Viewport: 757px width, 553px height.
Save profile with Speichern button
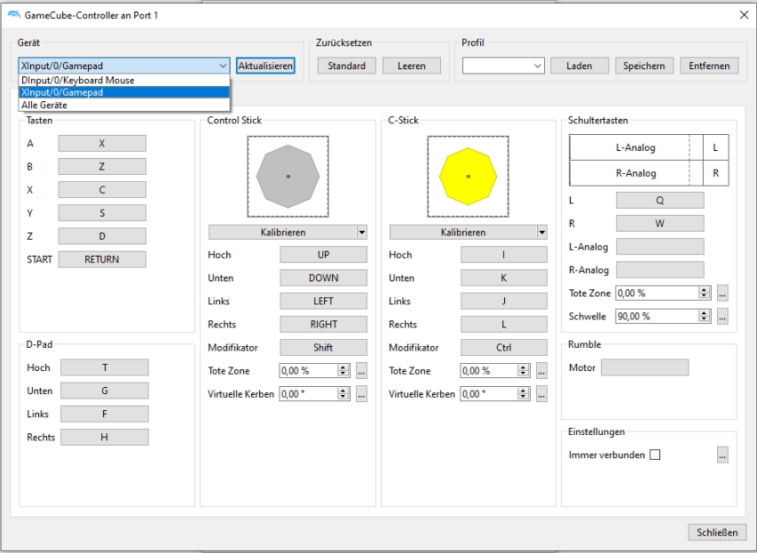(x=644, y=66)
